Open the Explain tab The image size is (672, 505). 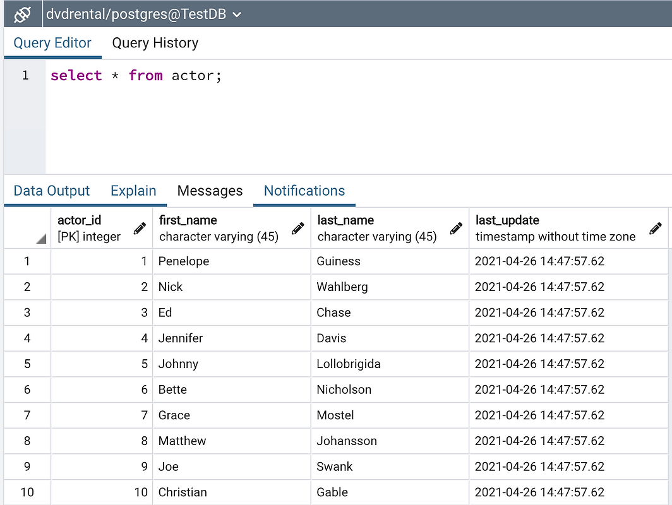tap(133, 191)
